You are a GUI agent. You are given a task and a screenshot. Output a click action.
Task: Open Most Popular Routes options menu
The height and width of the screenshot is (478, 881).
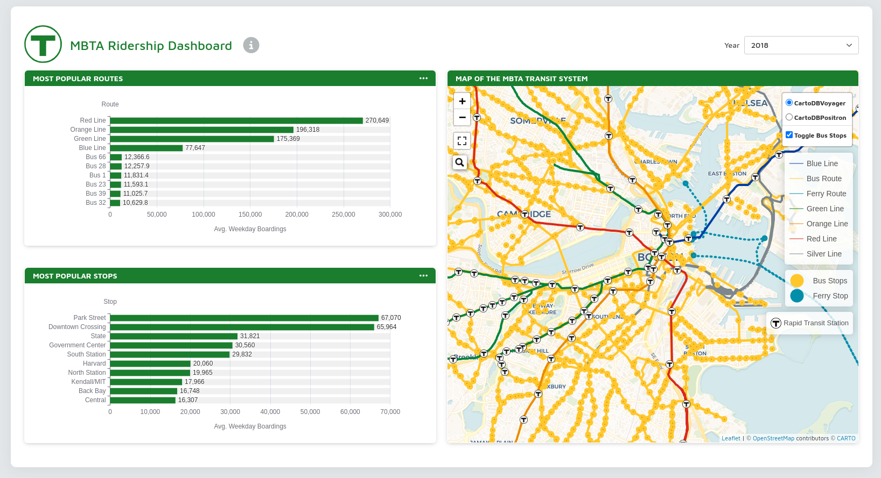point(424,79)
